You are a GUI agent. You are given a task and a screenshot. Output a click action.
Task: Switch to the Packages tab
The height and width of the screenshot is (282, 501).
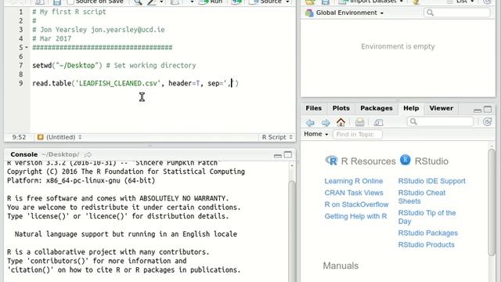[x=377, y=108]
